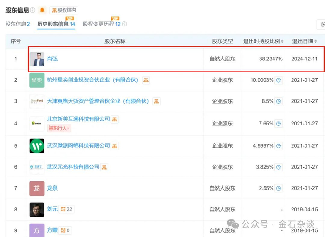Click the orange bell alert icon
The height and width of the screenshot is (237, 325).
(42, 10)
